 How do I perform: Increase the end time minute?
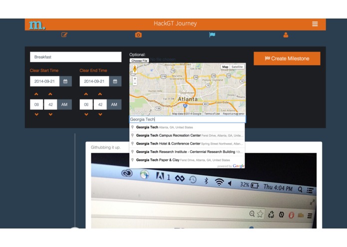pyautogui.click(x=100, y=94)
